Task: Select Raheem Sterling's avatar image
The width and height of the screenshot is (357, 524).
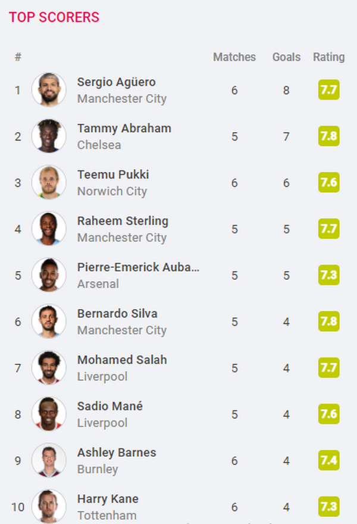Action: (49, 229)
